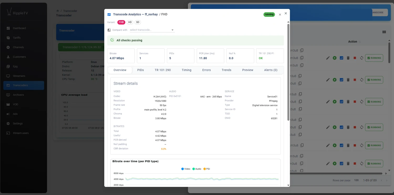Go to Streamers in the sidebar
The width and height of the screenshot is (394, 195).
[24, 76]
